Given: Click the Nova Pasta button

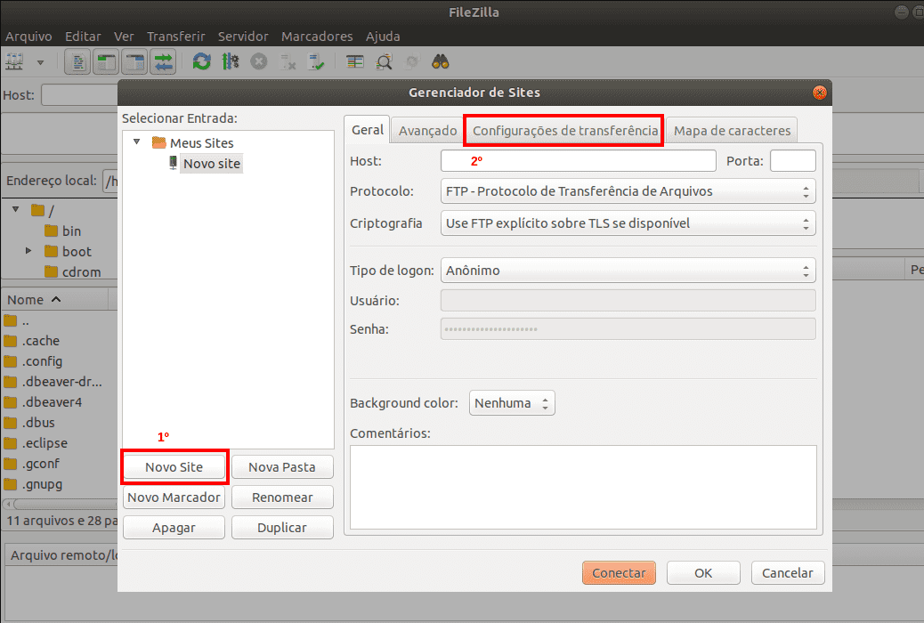Looking at the screenshot, I should click(282, 467).
